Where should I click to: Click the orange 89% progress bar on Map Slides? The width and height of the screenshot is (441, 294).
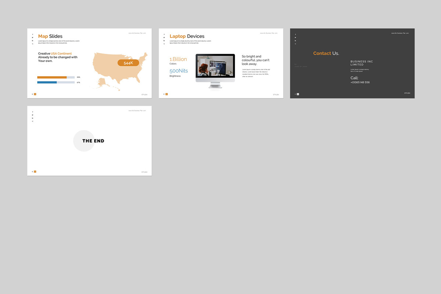point(51,77)
